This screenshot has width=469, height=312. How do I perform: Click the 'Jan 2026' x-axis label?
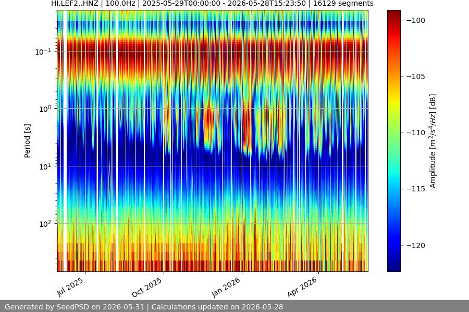tap(226, 287)
